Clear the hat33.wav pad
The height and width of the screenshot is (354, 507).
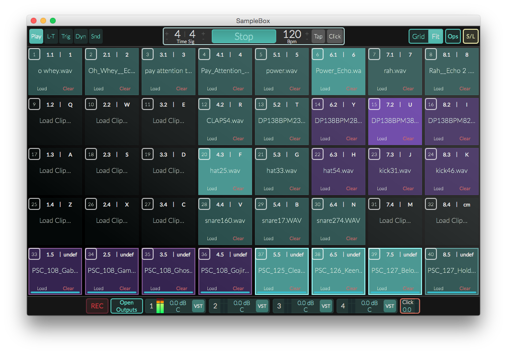[295, 188]
